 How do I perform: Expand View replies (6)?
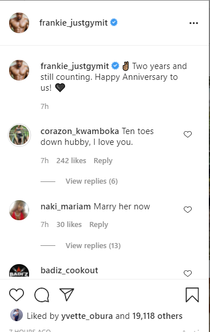[x=91, y=181]
